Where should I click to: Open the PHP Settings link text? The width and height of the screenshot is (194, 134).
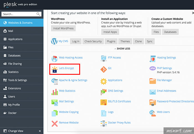pos(164,68)
